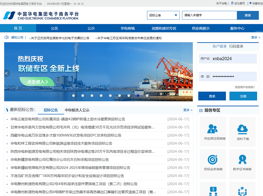
Task: Open 华电滕州新源热电 4号锅炉 announcement
Action: (x=83, y=192)
